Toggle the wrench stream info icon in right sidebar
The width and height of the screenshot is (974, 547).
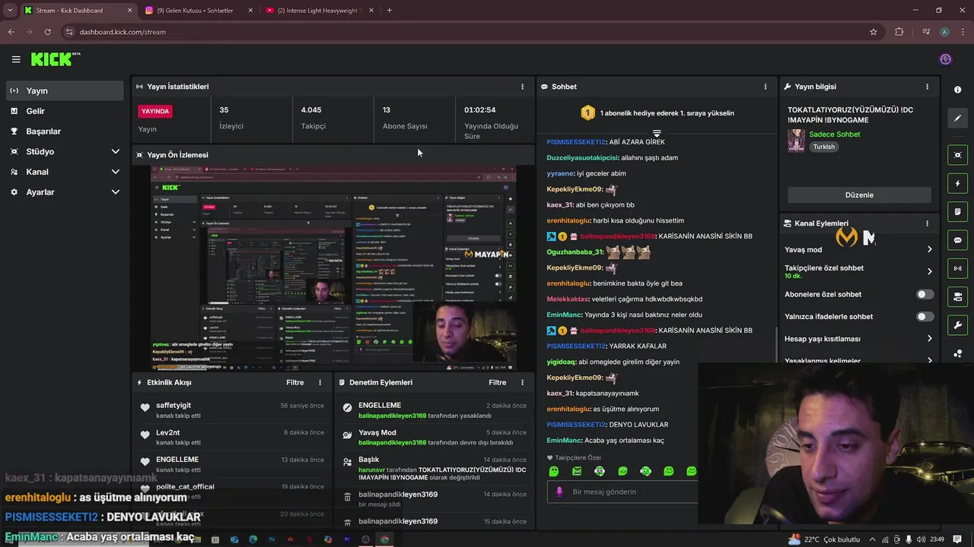pos(957,325)
